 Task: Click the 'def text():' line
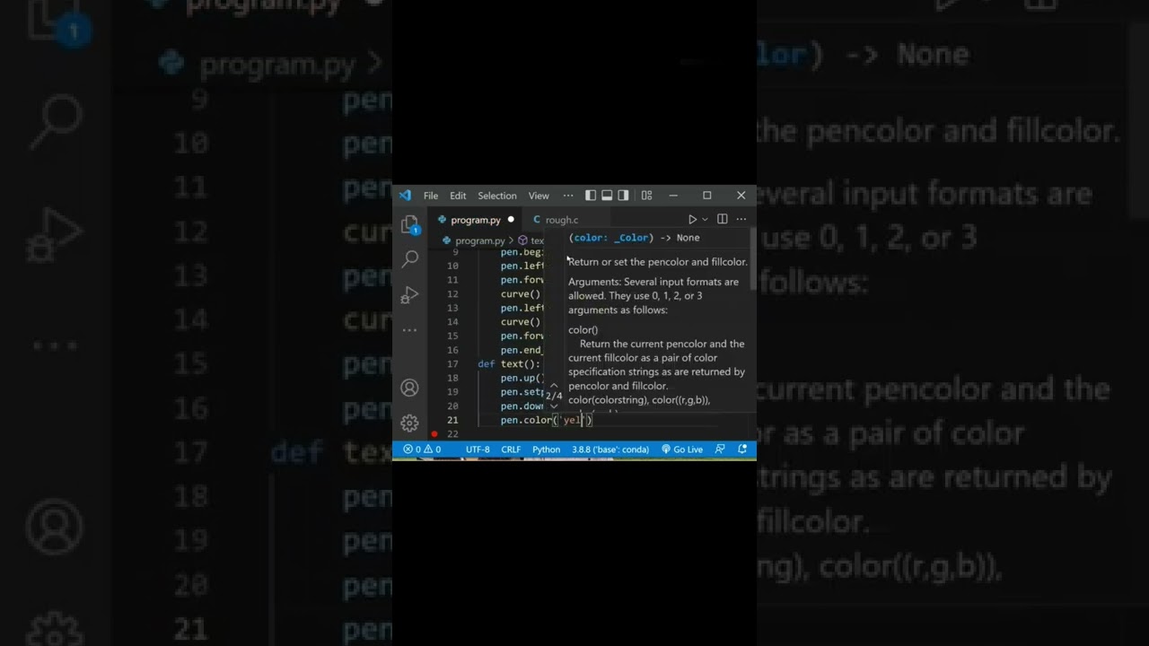pos(509,364)
